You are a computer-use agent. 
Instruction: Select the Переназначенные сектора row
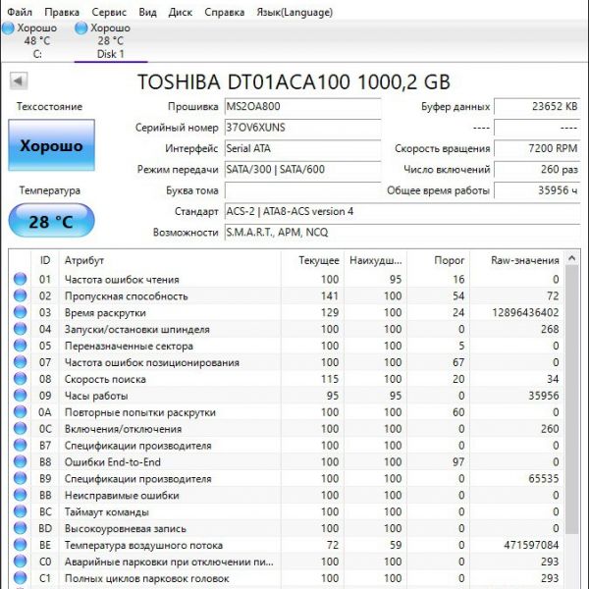pyautogui.click(x=286, y=346)
